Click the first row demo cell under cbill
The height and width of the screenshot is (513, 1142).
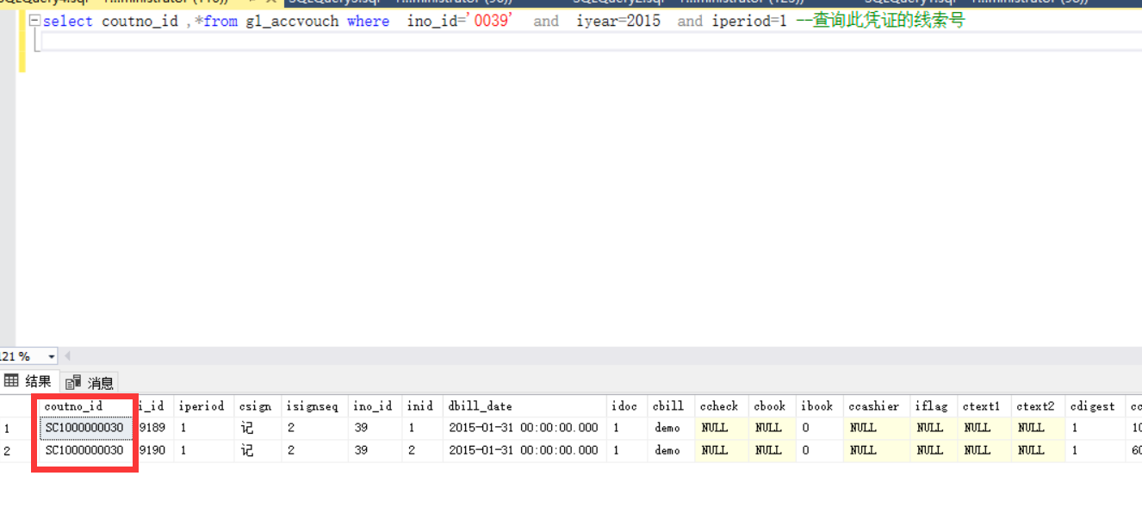coord(667,428)
